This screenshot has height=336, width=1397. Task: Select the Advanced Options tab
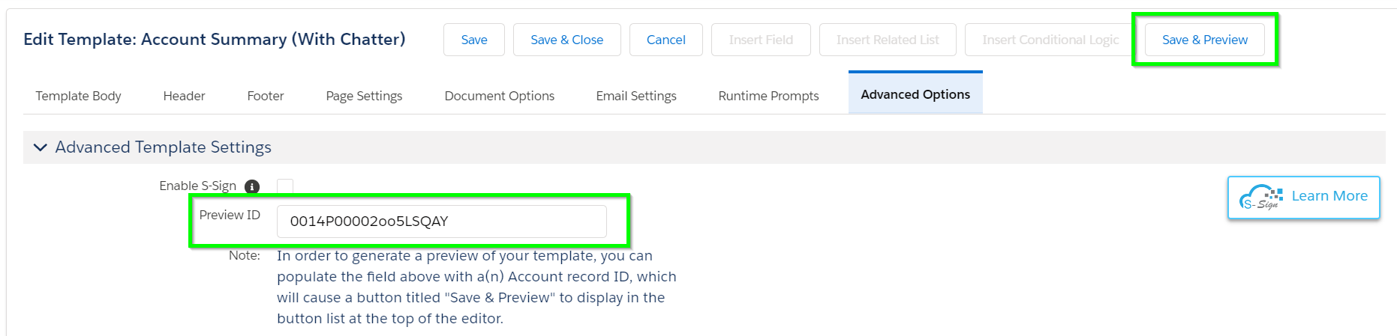coord(915,94)
